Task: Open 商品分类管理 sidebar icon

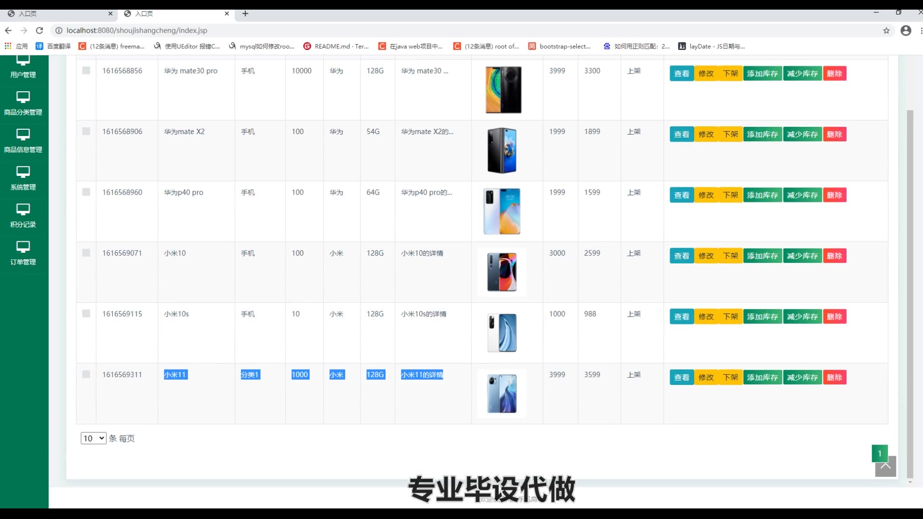Action: pyautogui.click(x=23, y=97)
